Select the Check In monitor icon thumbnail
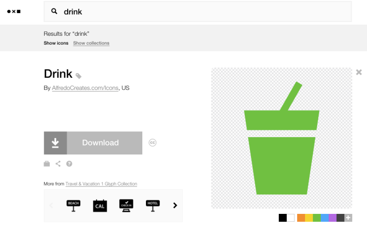Viewport: 367px width, 227px height. [x=127, y=205]
